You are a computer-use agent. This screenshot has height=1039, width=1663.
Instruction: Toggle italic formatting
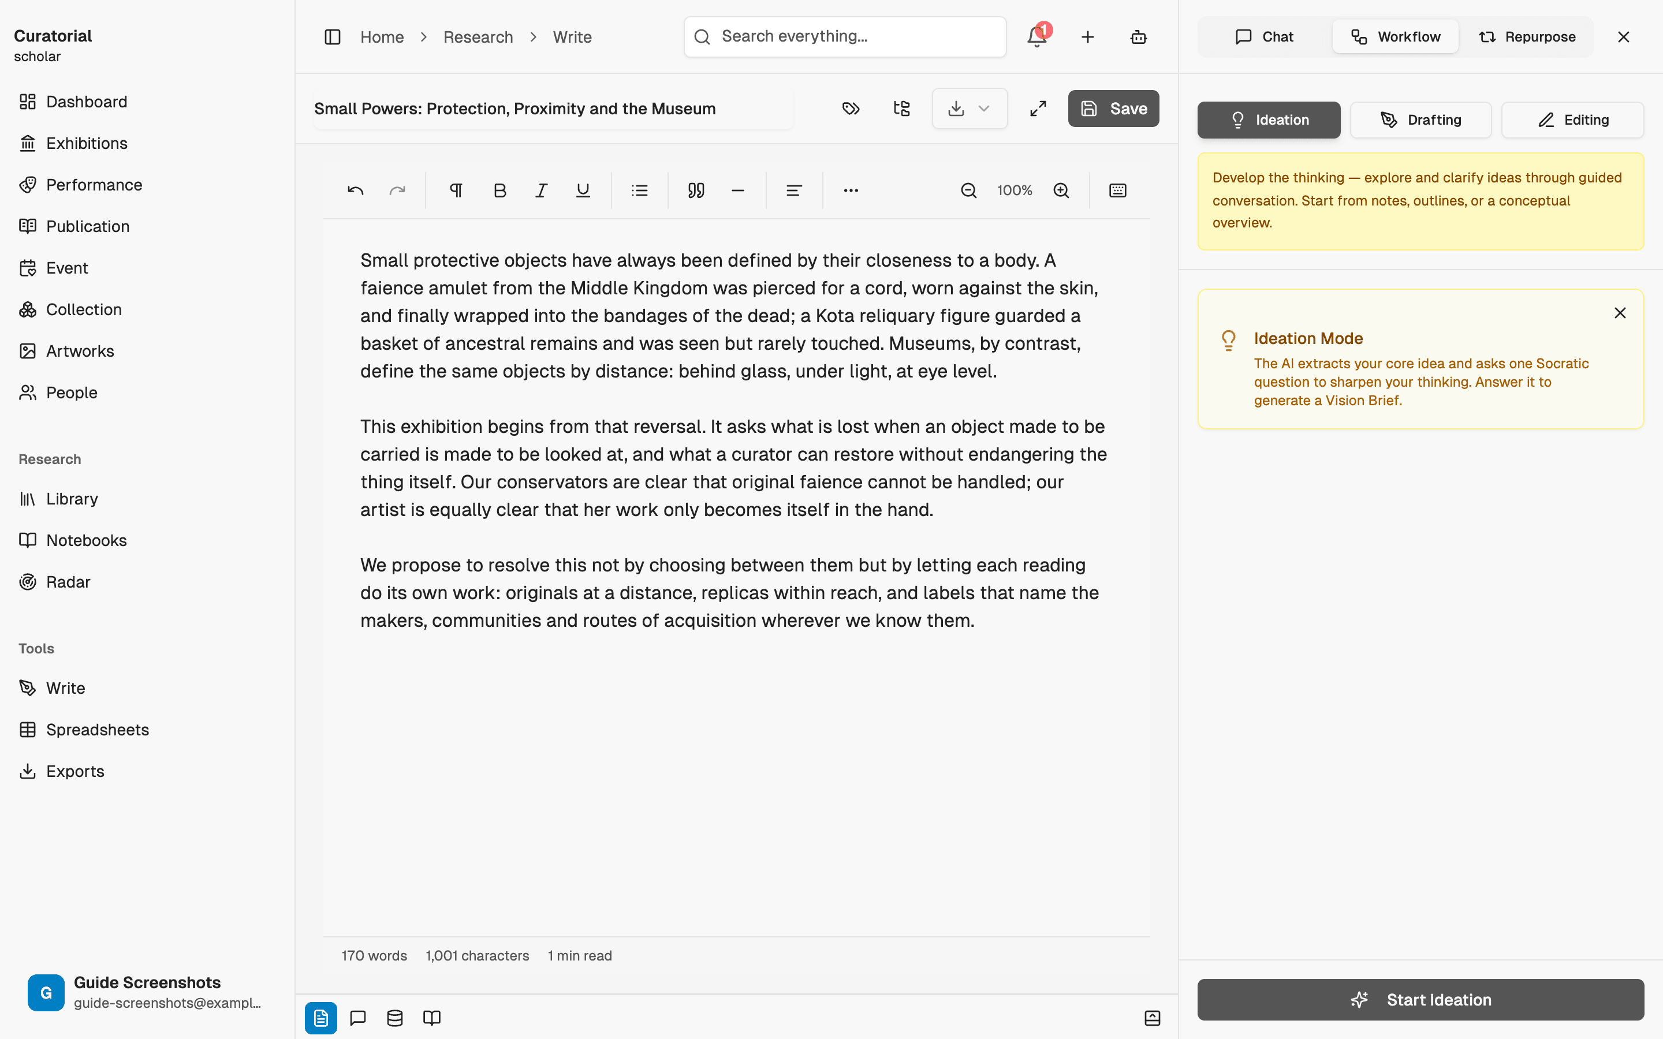542,190
